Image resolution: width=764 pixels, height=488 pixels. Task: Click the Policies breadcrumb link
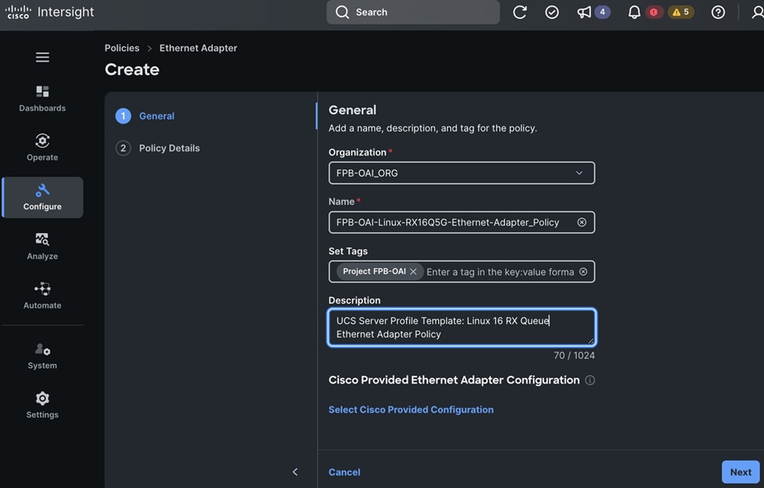click(x=122, y=47)
